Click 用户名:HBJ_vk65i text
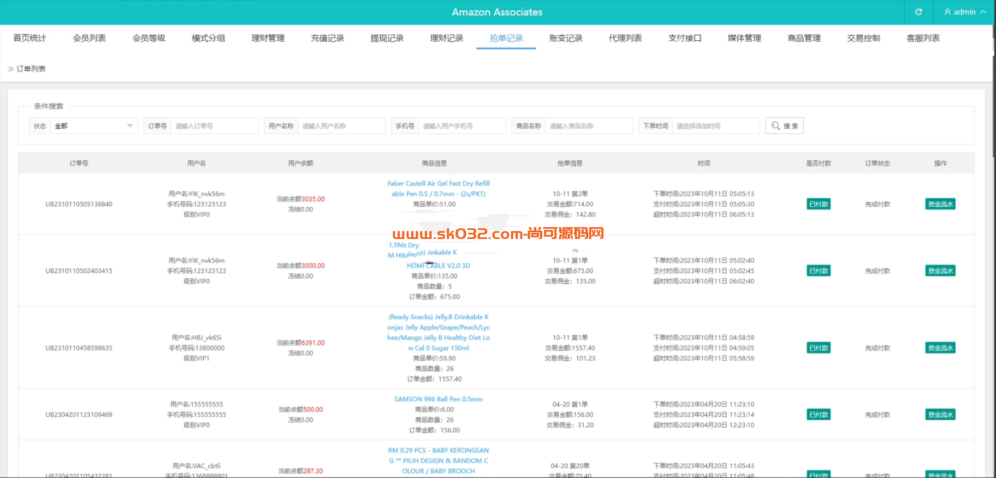This screenshot has height=478, width=996. [197, 338]
